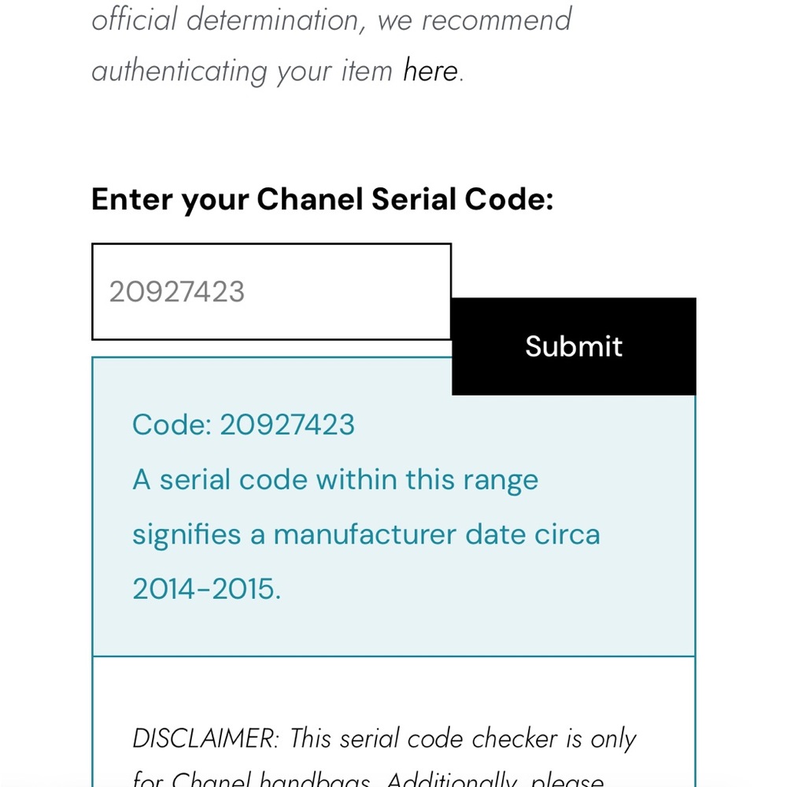This screenshot has height=787, width=787.
Task: Open the "here" authentication link
Action: point(430,70)
